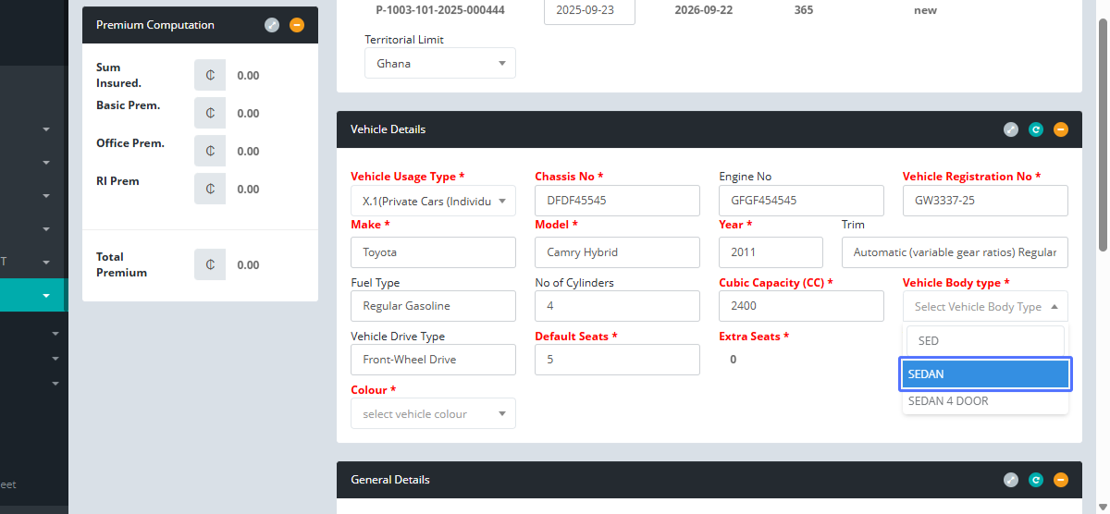Edit the Vehicle Registration No field
This screenshot has height=514, width=1110.
985,201
